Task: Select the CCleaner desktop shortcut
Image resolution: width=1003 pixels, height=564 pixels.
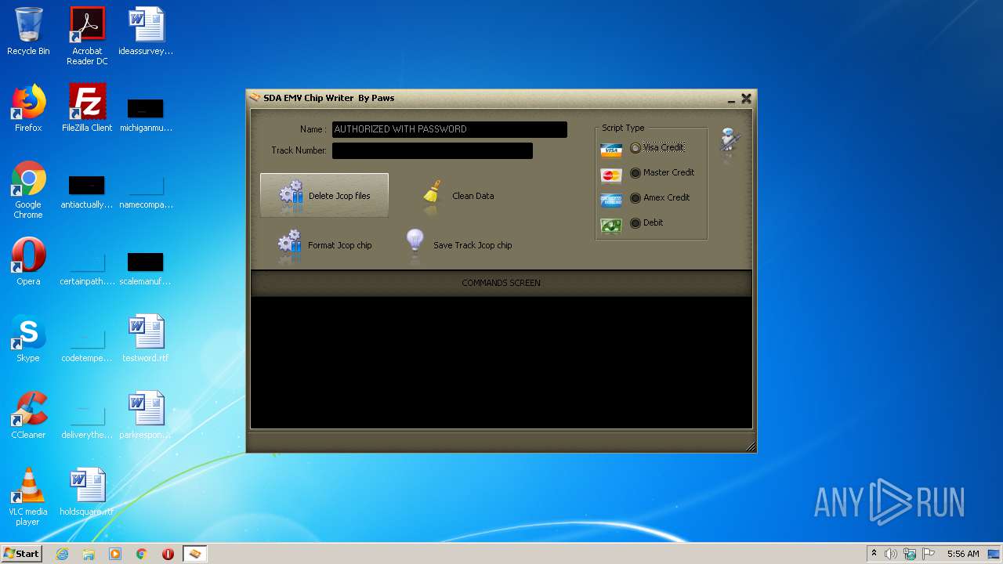Action: (28, 415)
